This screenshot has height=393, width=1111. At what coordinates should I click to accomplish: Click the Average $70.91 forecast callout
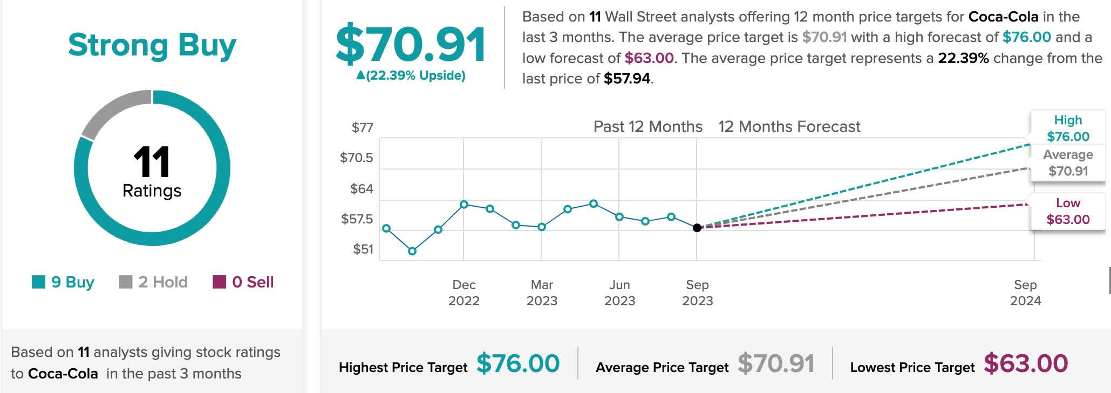pyautogui.click(x=1068, y=163)
